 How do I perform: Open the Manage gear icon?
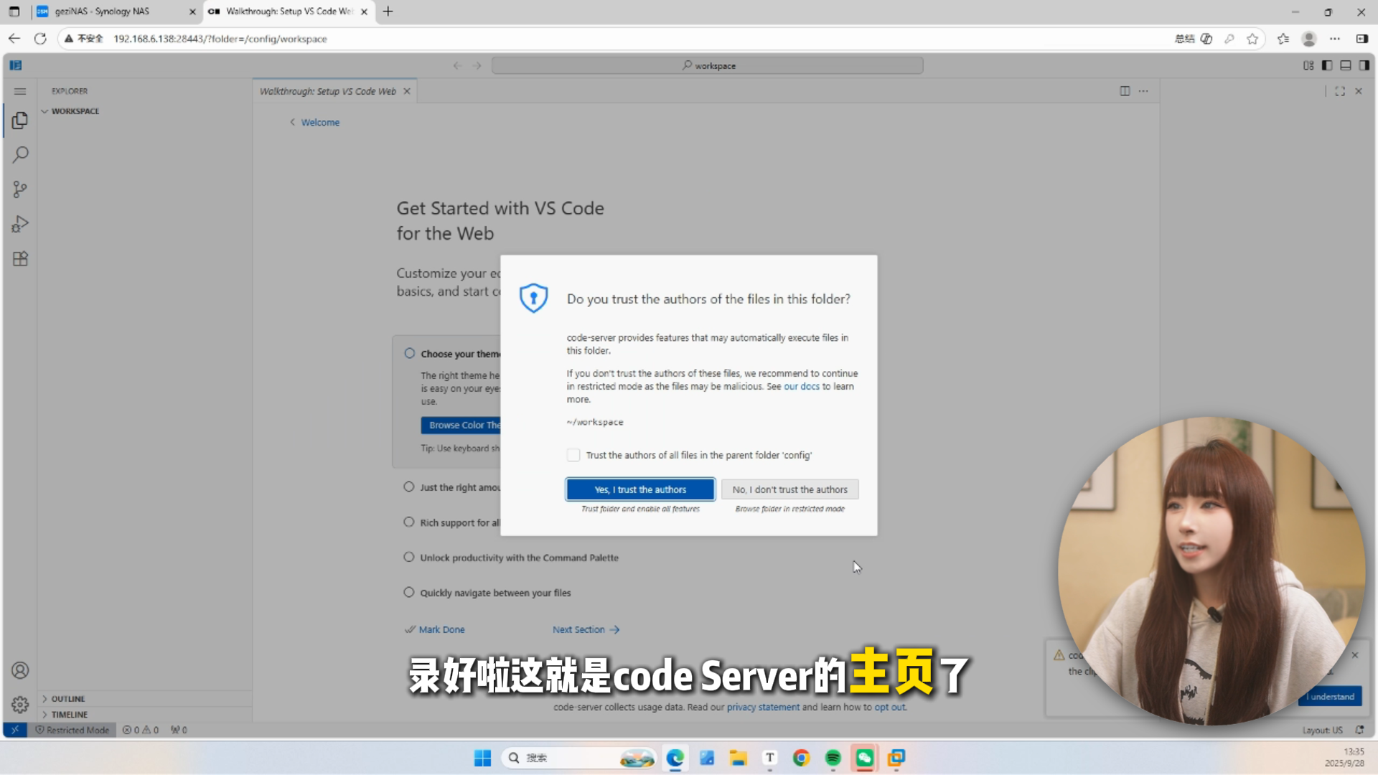pyautogui.click(x=20, y=705)
